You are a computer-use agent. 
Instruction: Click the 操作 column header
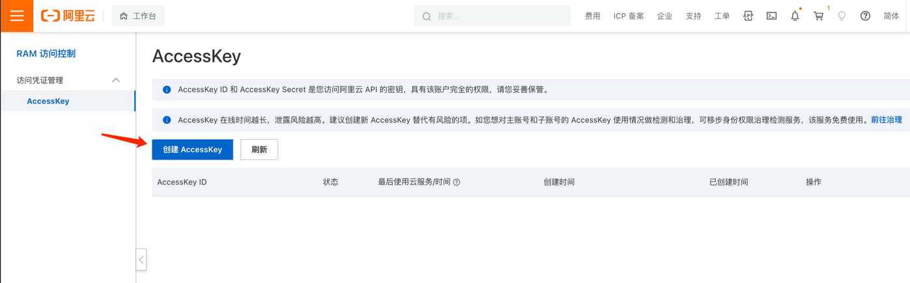click(814, 182)
